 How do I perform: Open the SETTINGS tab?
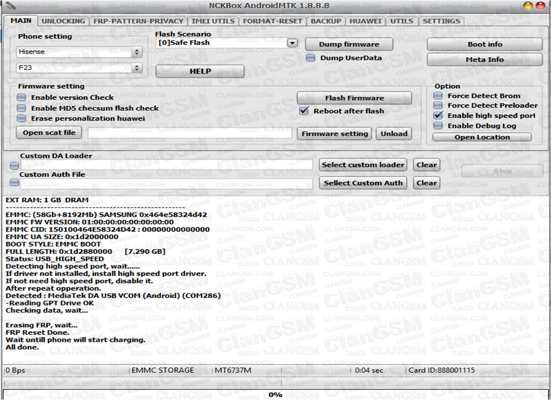(441, 21)
